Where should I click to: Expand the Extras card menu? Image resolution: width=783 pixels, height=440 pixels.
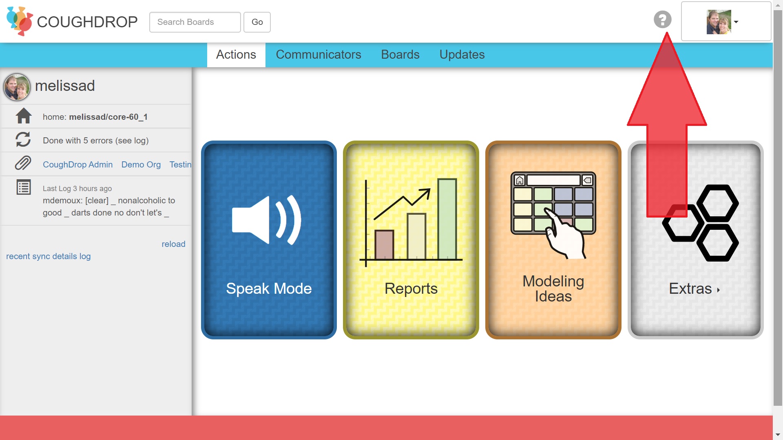pos(695,240)
